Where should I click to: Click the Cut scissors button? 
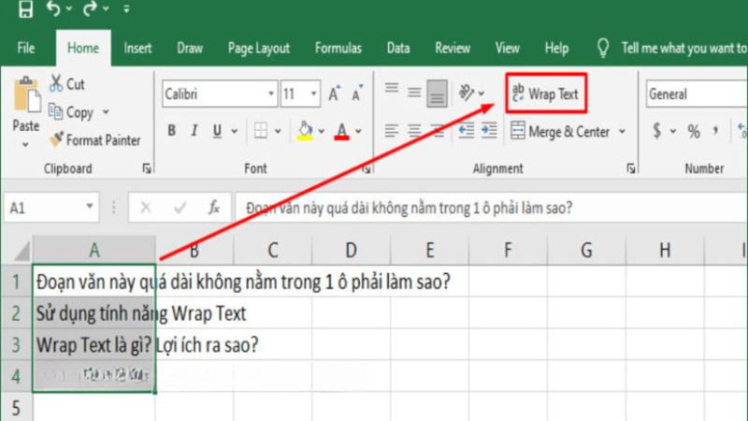[66, 84]
